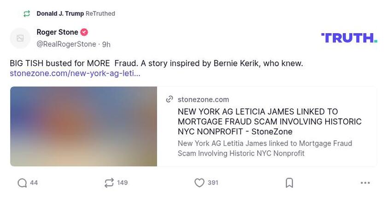387x203 pixels.
Task: Open the 9h post timestamp
Action: [106, 45]
